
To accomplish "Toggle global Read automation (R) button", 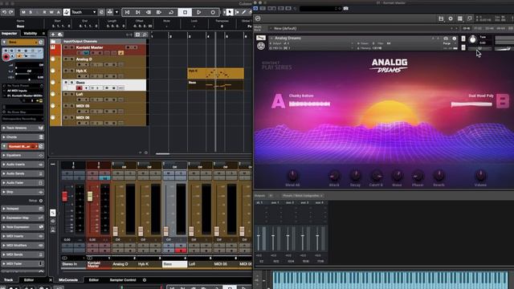I will point(45,12).
